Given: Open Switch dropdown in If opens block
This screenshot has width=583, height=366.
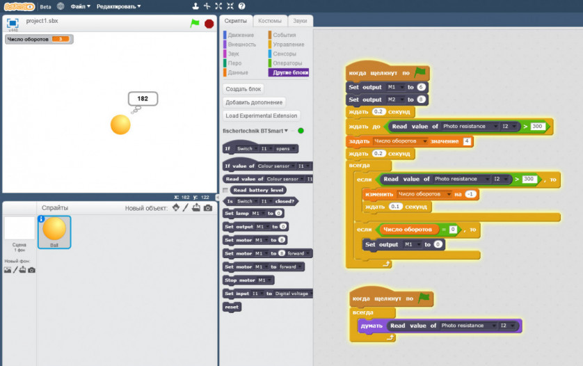Looking at the screenshot, I should click(247, 149).
